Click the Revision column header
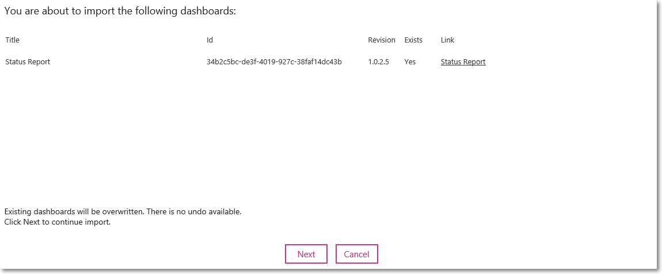This screenshot has height=274, width=662. coord(382,40)
